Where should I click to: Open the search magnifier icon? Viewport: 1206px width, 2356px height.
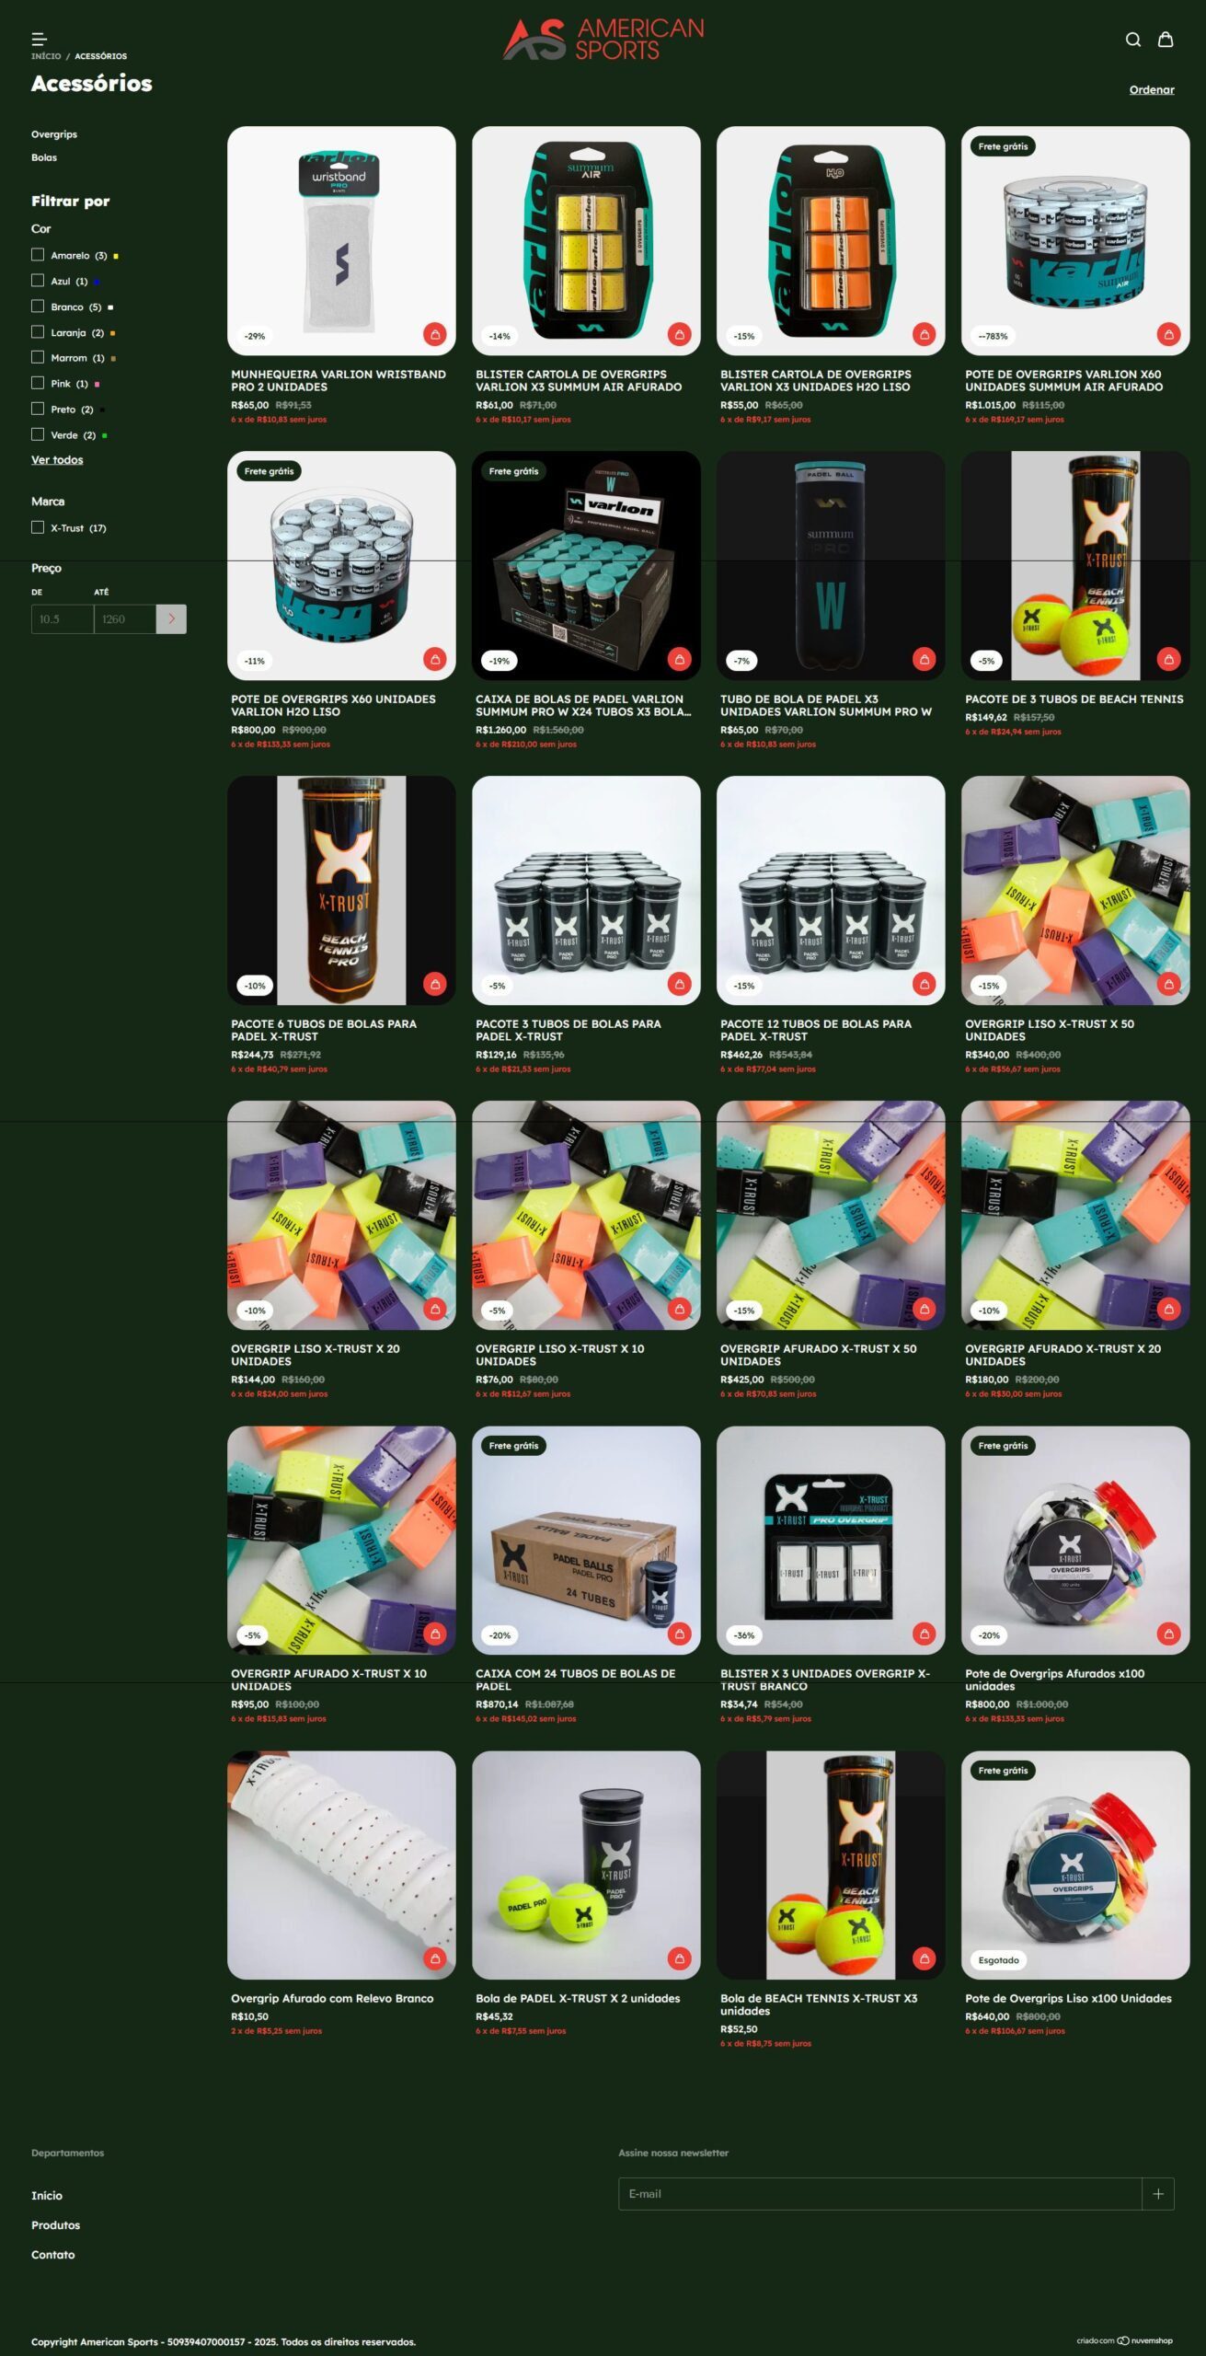pos(1133,40)
